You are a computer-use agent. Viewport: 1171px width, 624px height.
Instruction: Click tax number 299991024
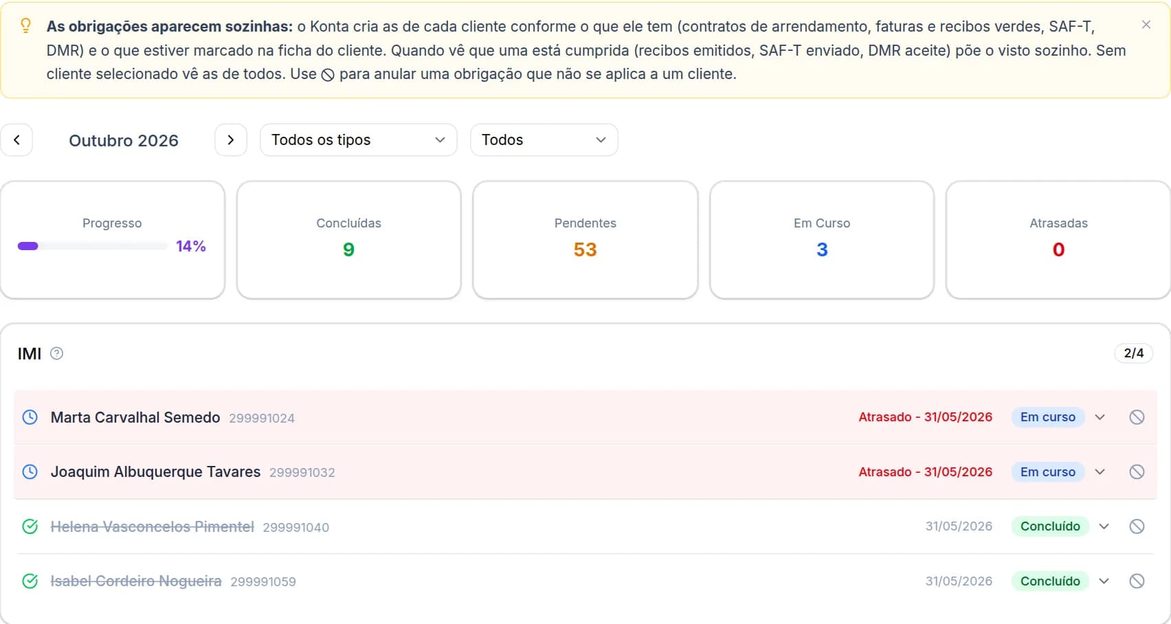[262, 418]
